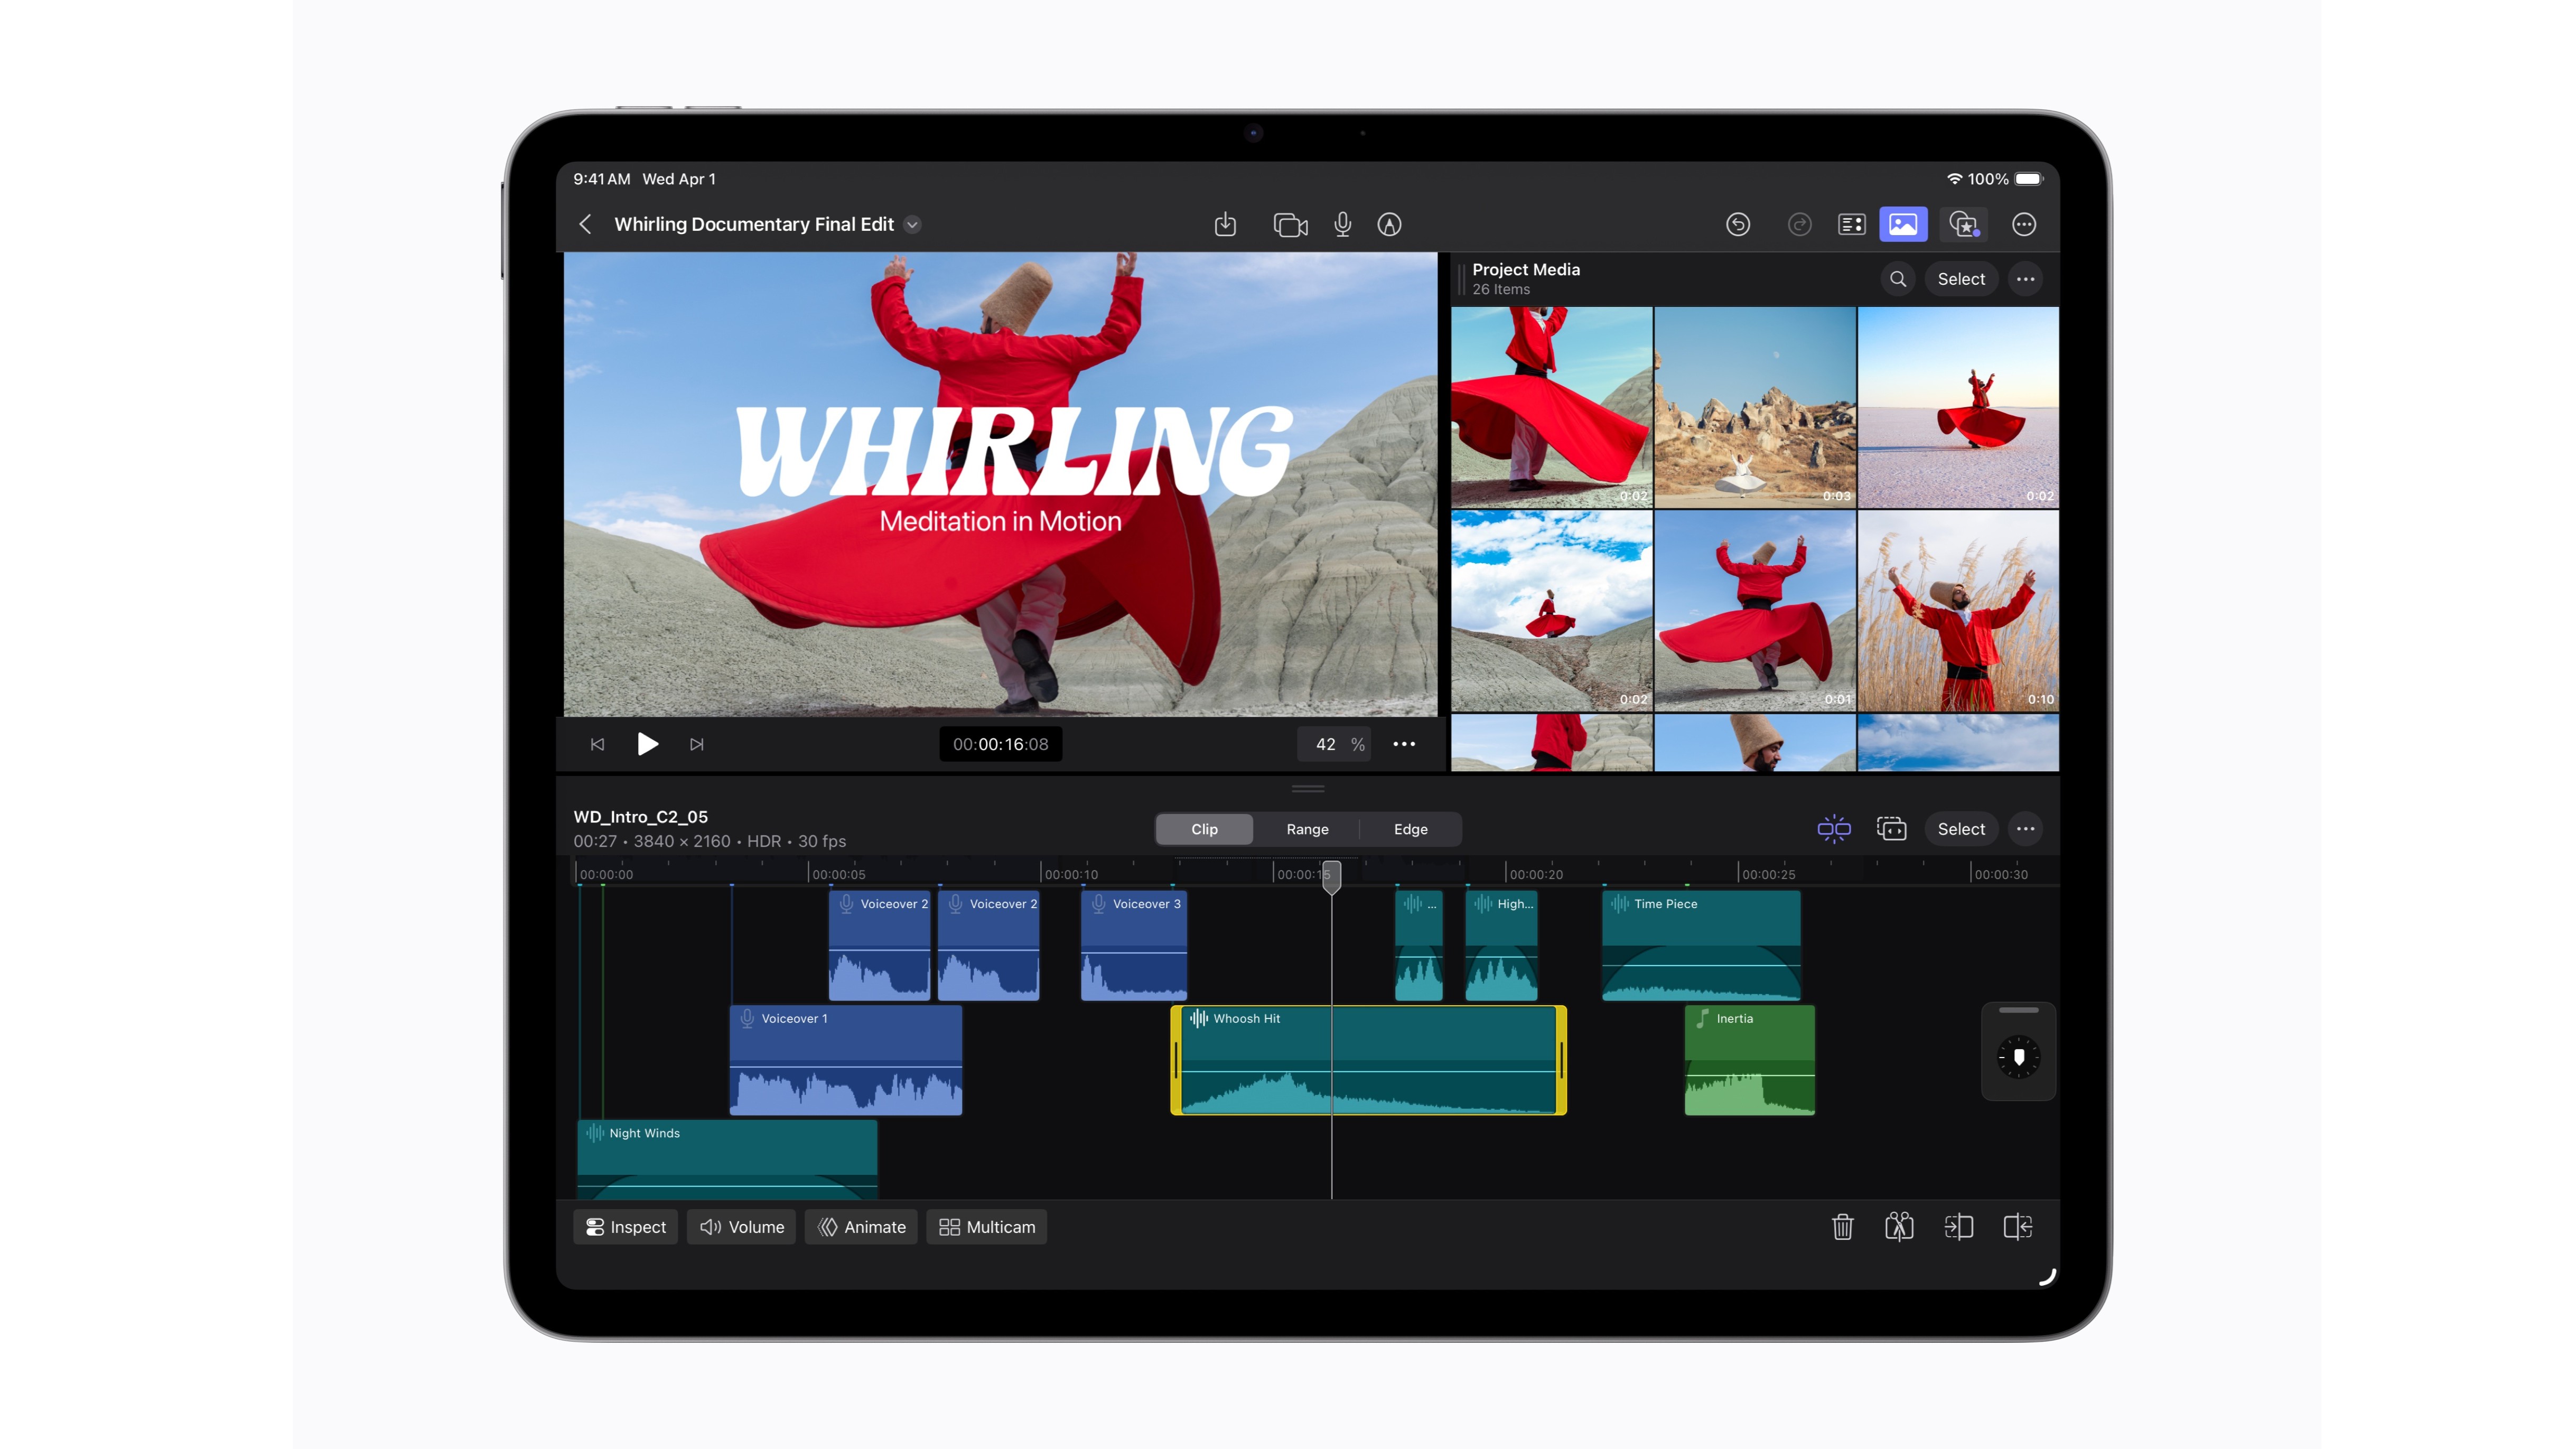
Task: Open the import media icon
Action: tap(1225, 224)
